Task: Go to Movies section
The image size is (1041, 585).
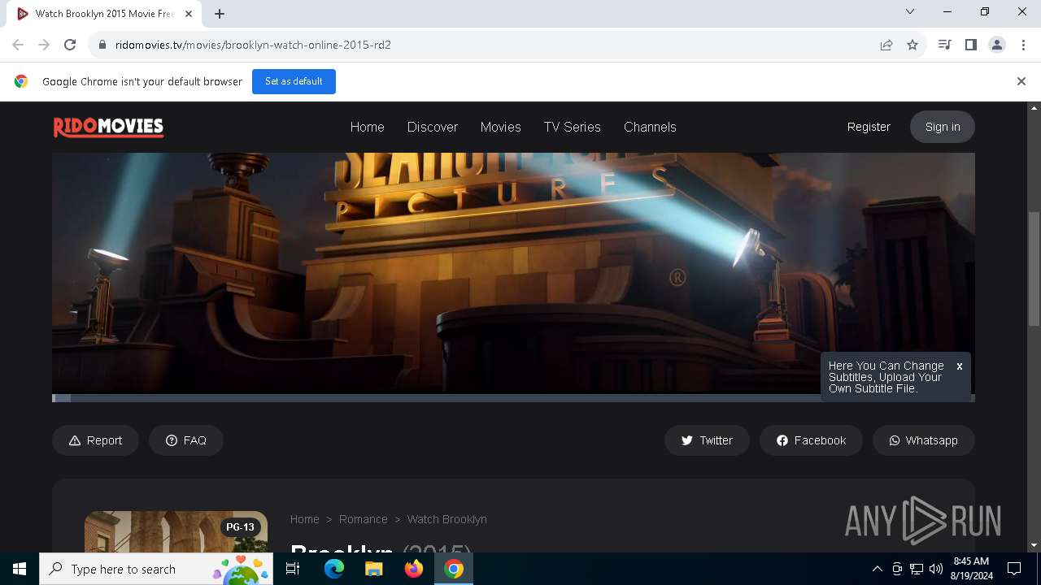Action: tap(500, 127)
